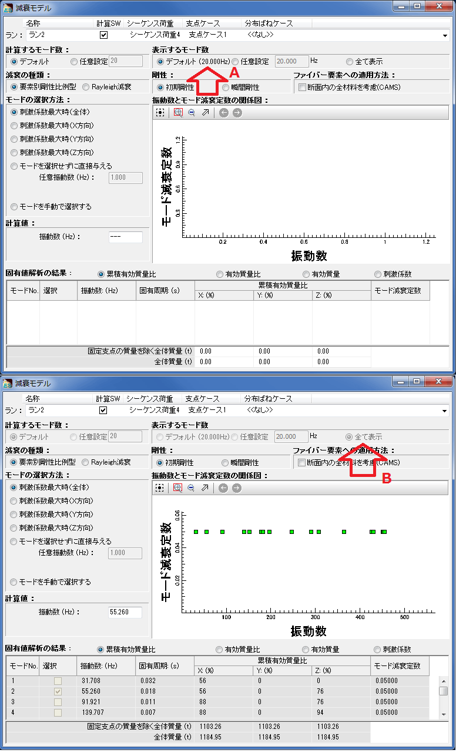Click the forward arrow icon in the lower window graph toolbar
Screen dimensions: 456x753
coord(236,488)
